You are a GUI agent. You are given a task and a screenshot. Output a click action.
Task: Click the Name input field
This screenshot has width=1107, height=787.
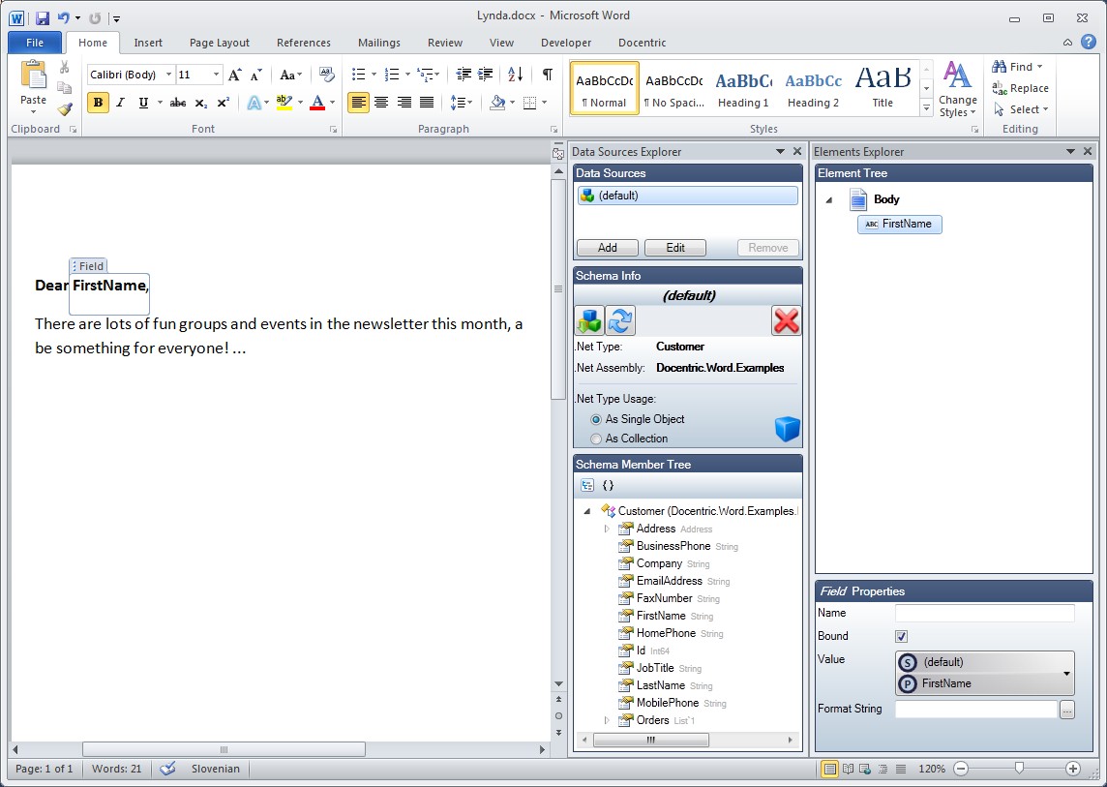click(985, 613)
